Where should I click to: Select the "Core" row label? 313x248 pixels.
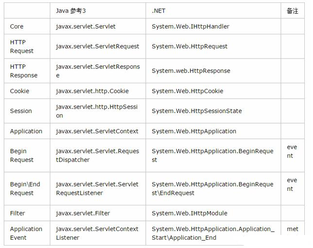(16, 26)
